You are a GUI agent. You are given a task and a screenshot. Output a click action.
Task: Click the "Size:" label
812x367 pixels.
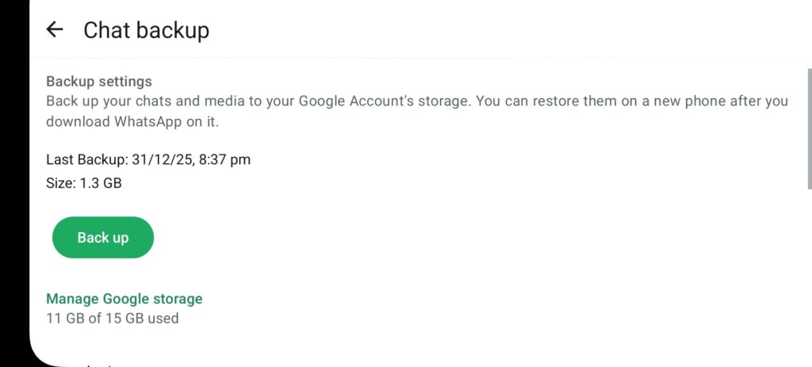[61, 183]
